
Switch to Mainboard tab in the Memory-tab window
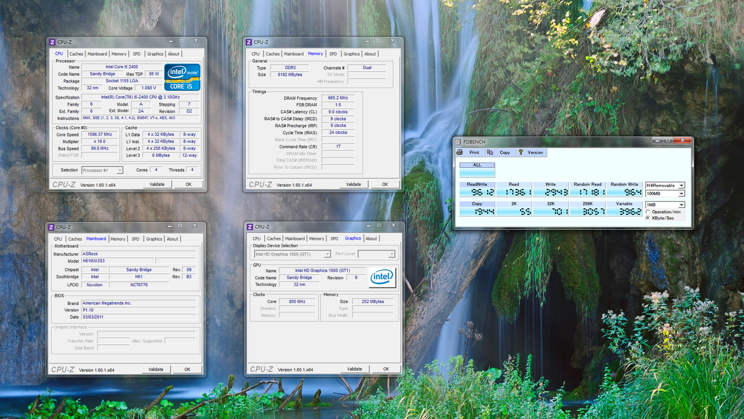pyautogui.click(x=294, y=54)
